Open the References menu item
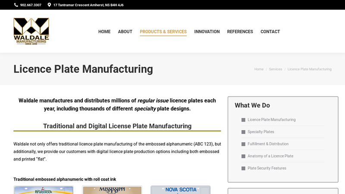Screen dimensions: 345x194 pyautogui.click(x=240, y=31)
